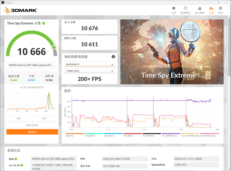Click the v2.31.8385 s64 version field
Viewport: 231px width, 171px height.
pos(124,166)
